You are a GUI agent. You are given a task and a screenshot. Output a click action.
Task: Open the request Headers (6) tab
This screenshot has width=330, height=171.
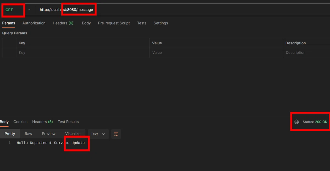click(x=63, y=23)
